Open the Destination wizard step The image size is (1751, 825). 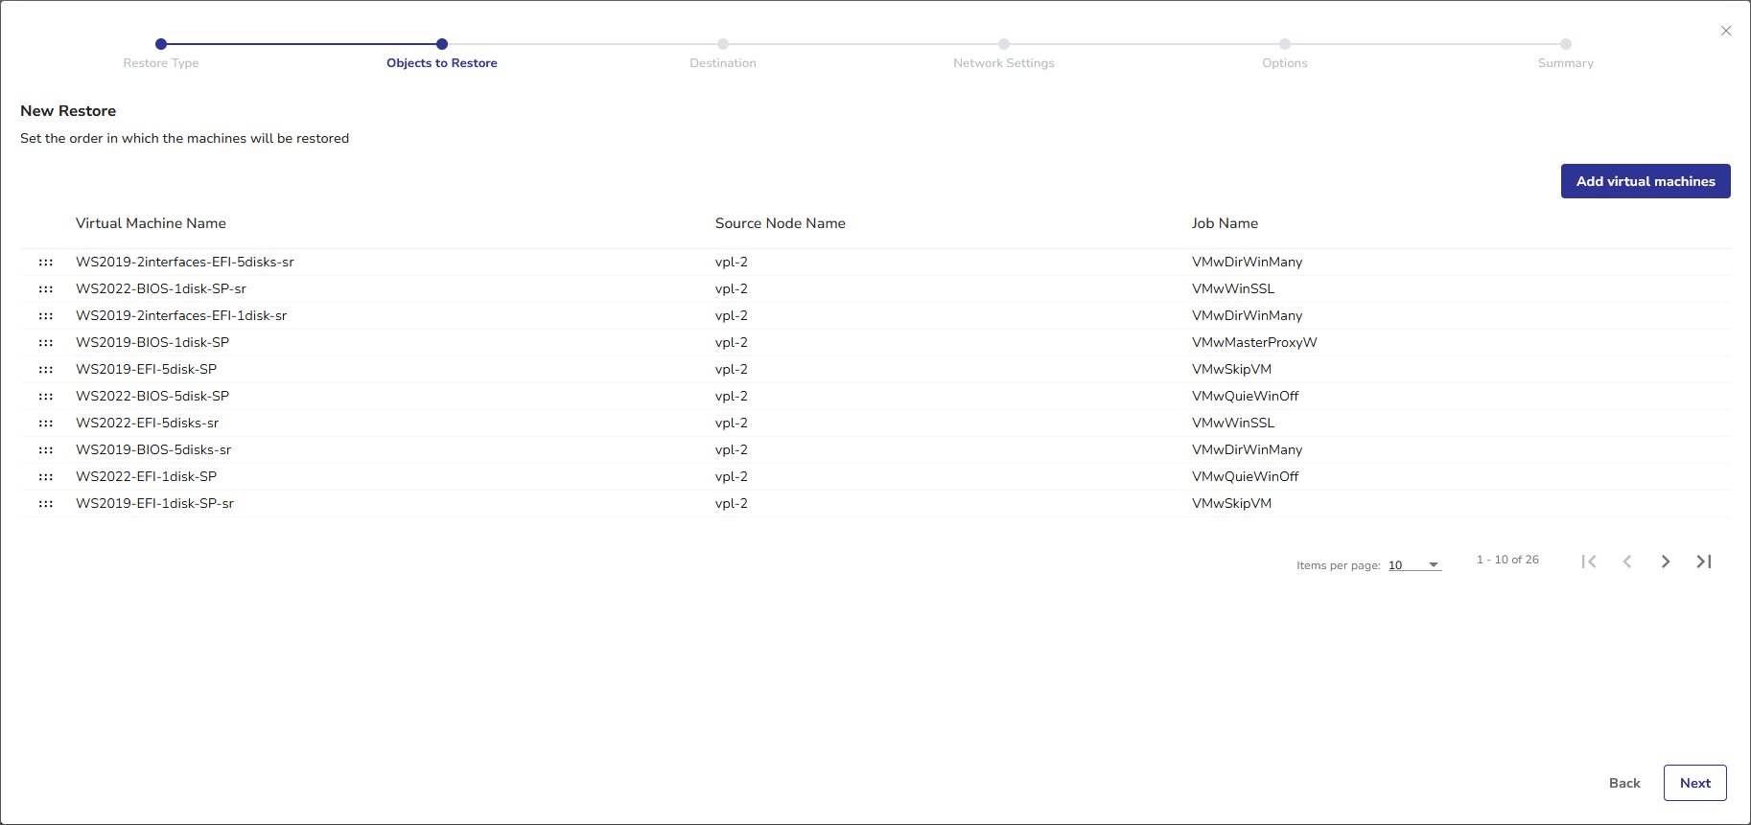click(x=723, y=44)
